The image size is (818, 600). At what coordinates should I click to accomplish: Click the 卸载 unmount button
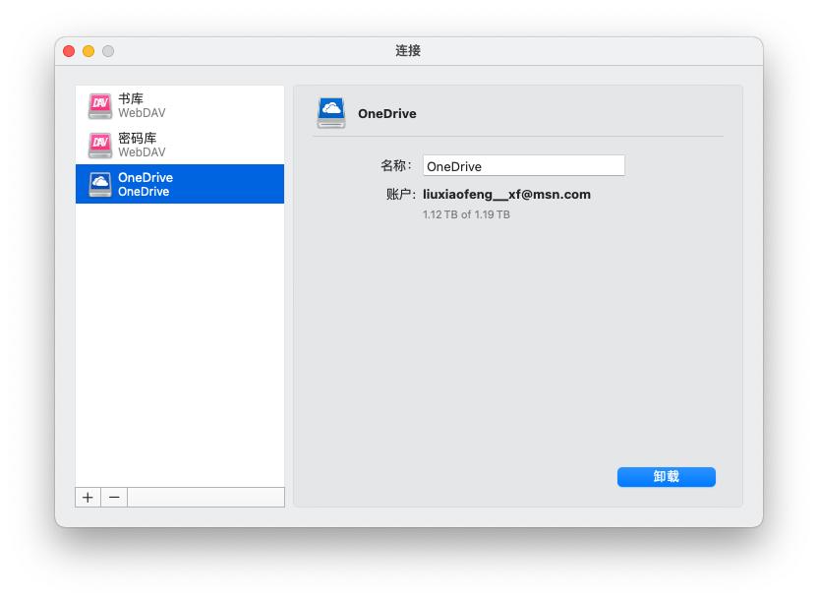667,476
